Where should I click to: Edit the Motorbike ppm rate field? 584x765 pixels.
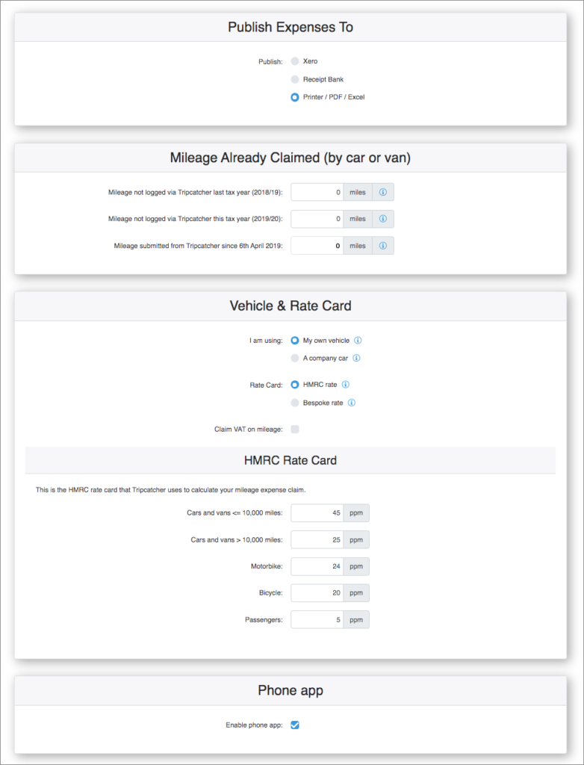click(317, 566)
